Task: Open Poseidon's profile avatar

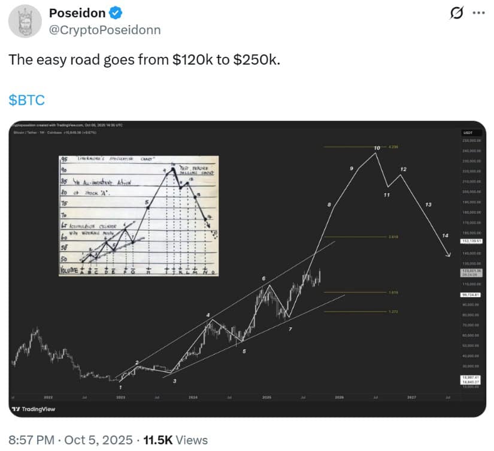Action: coord(25,20)
